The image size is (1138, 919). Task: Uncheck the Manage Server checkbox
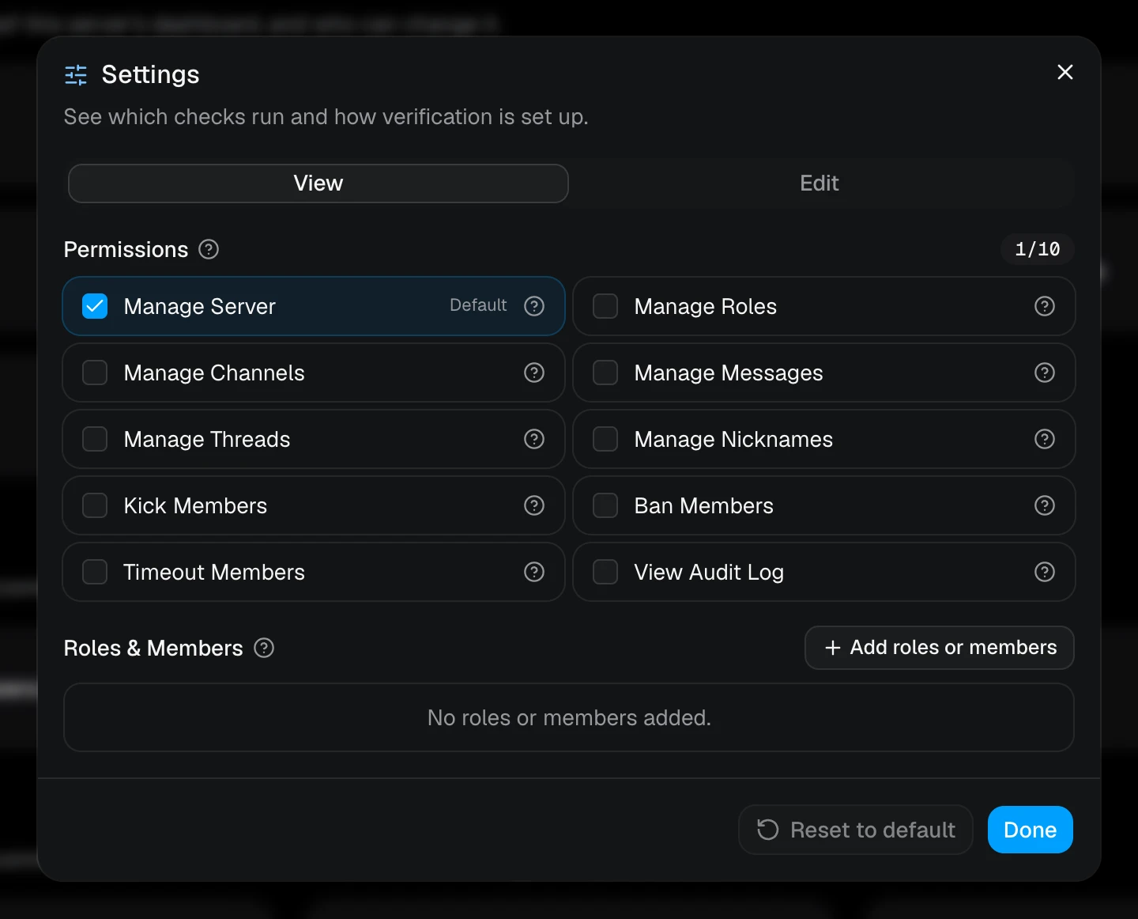[95, 306]
